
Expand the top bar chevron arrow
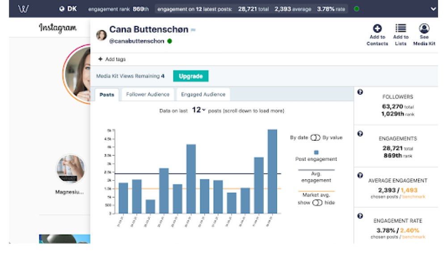433,9
